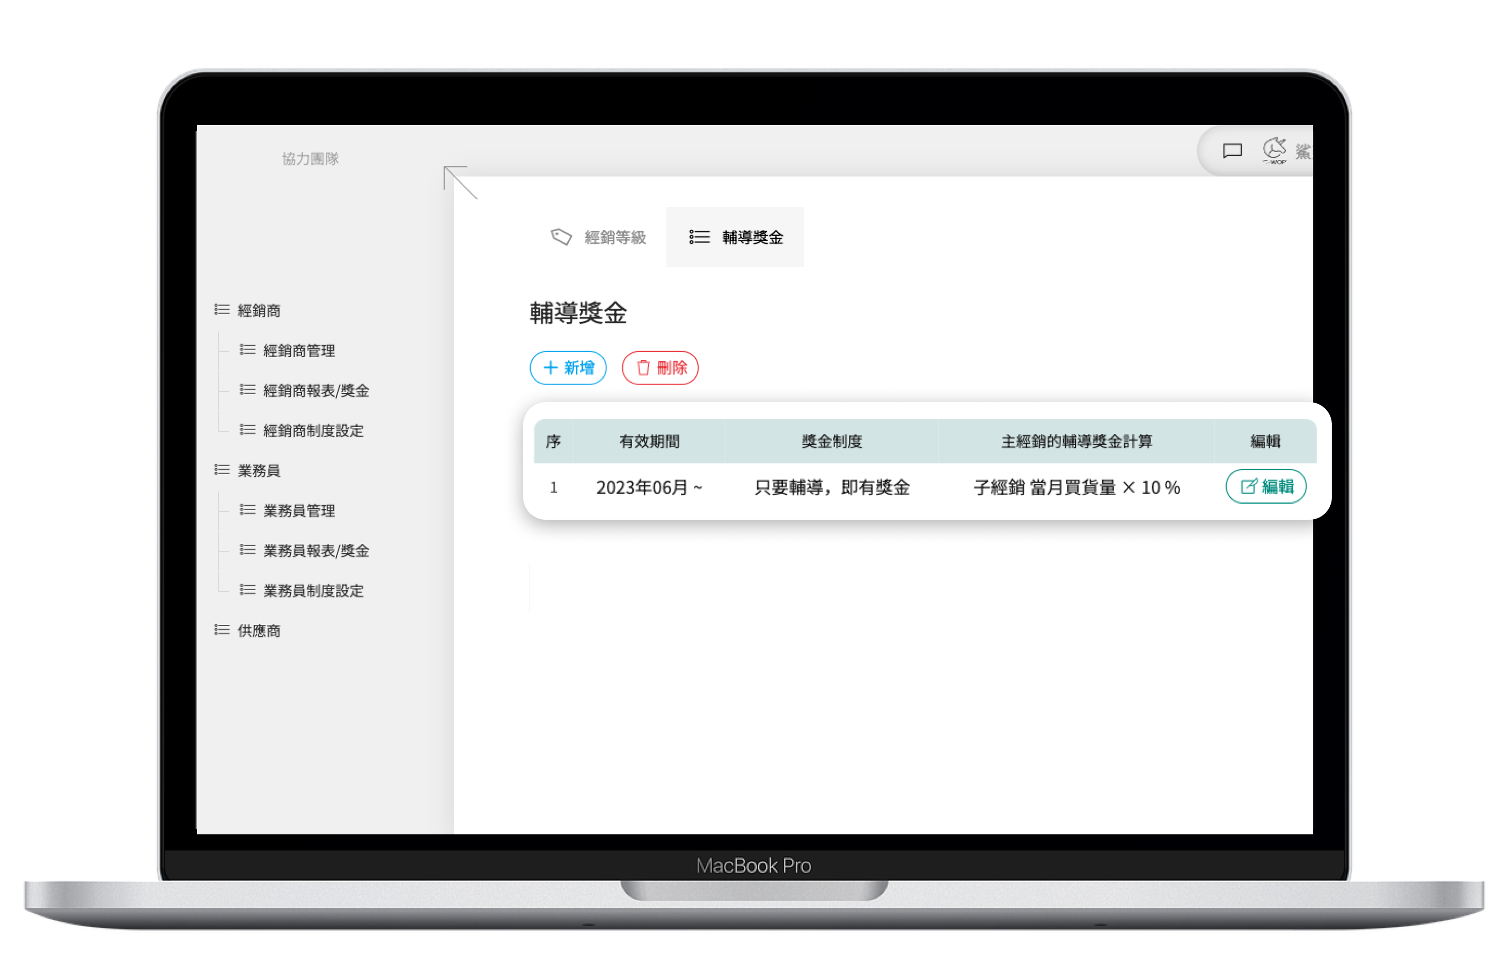Select the table row with 2023年06月
The width and height of the screenshot is (1509, 960).
tap(649, 487)
